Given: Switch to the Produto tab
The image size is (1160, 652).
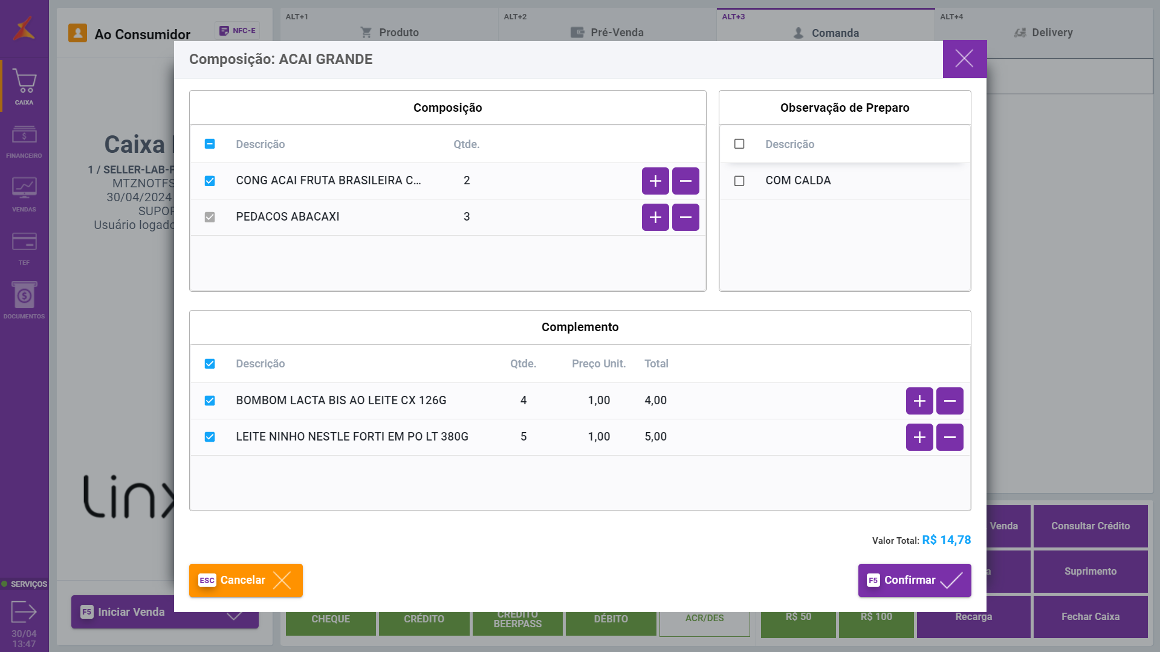Looking at the screenshot, I should (390, 33).
